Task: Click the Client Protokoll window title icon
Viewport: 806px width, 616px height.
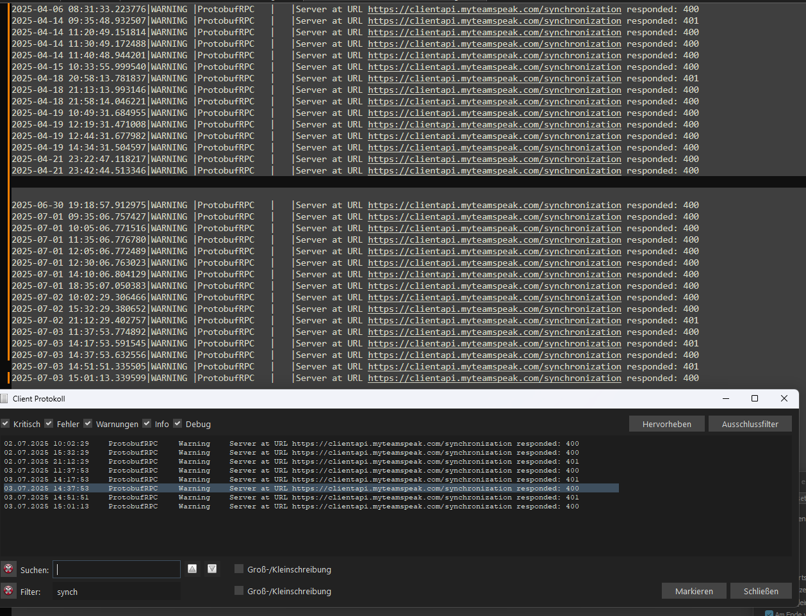Action: pos(4,398)
